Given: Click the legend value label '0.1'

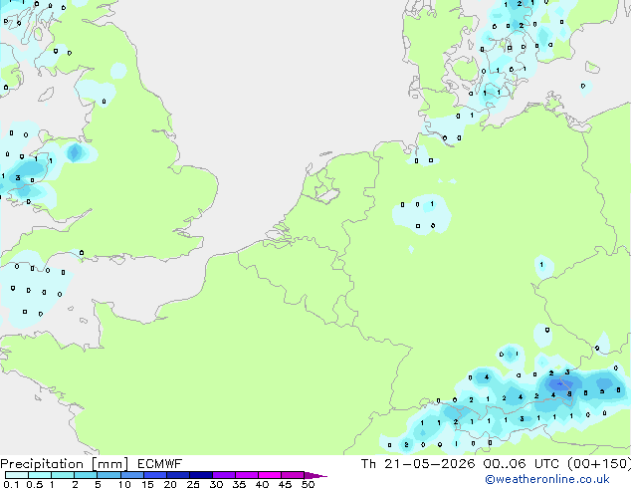Looking at the screenshot, I should 11,484.
